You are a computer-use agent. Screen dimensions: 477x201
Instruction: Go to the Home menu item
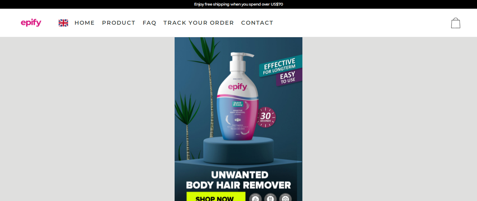pos(85,23)
